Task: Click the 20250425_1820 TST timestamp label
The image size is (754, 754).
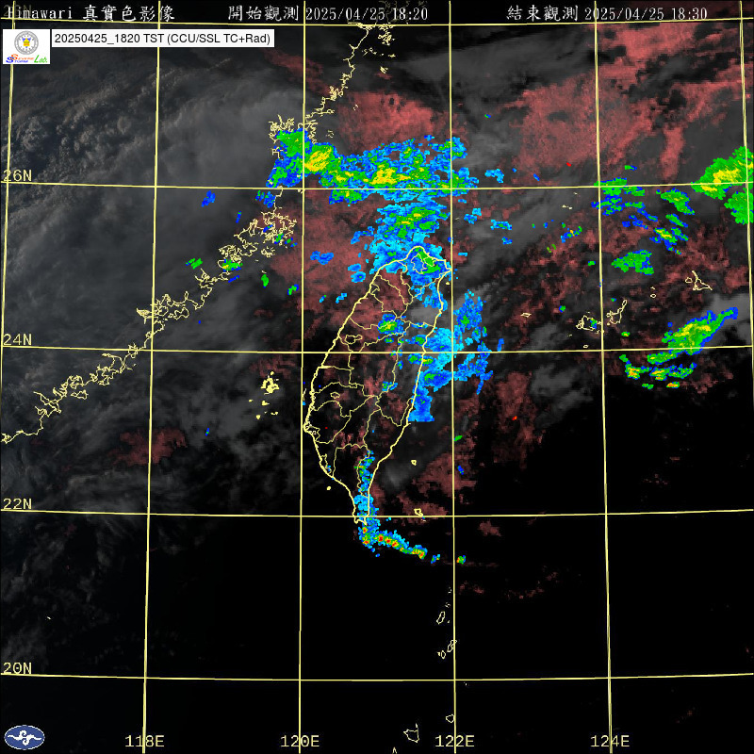Action: click(163, 39)
